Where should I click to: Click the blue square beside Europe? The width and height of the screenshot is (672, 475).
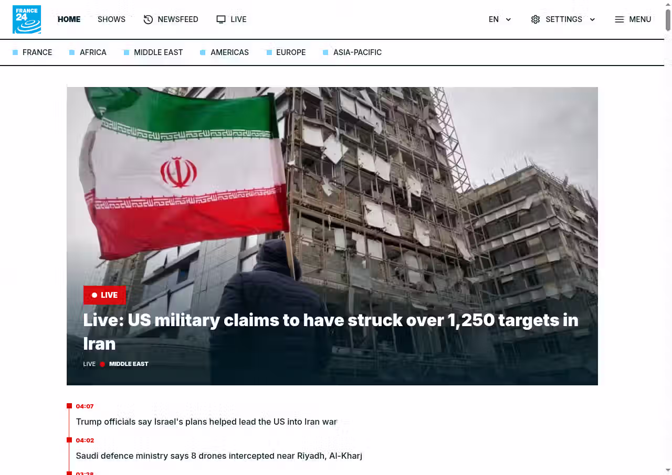[x=269, y=52]
